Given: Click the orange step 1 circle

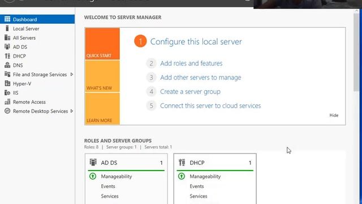Looking at the screenshot, I should [x=140, y=41].
